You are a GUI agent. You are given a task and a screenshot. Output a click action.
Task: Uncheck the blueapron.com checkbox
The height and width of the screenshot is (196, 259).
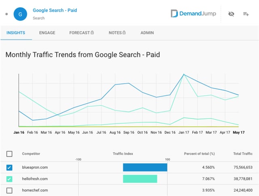click(9, 167)
